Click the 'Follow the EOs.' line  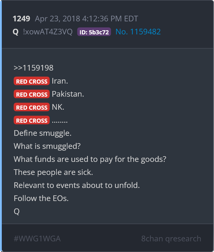coord(41,198)
